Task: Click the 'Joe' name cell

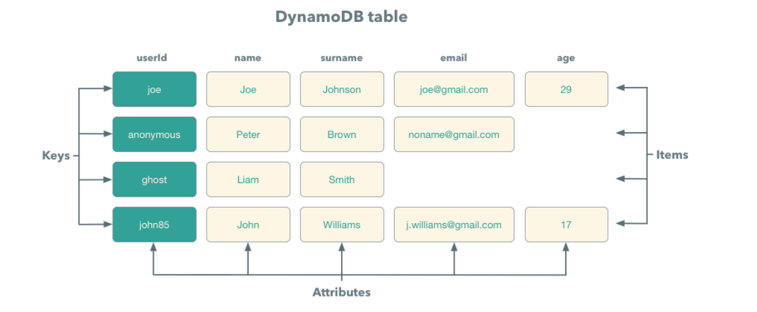Action: (248, 89)
